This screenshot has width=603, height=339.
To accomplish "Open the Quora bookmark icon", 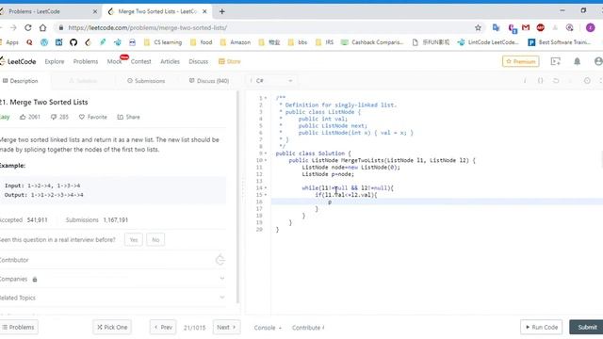I will click(x=29, y=42).
